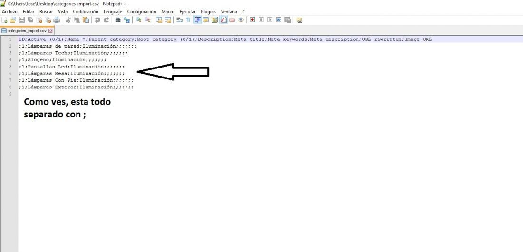Open the Macro menu
This screenshot has width=523, height=252.
tap(168, 12)
